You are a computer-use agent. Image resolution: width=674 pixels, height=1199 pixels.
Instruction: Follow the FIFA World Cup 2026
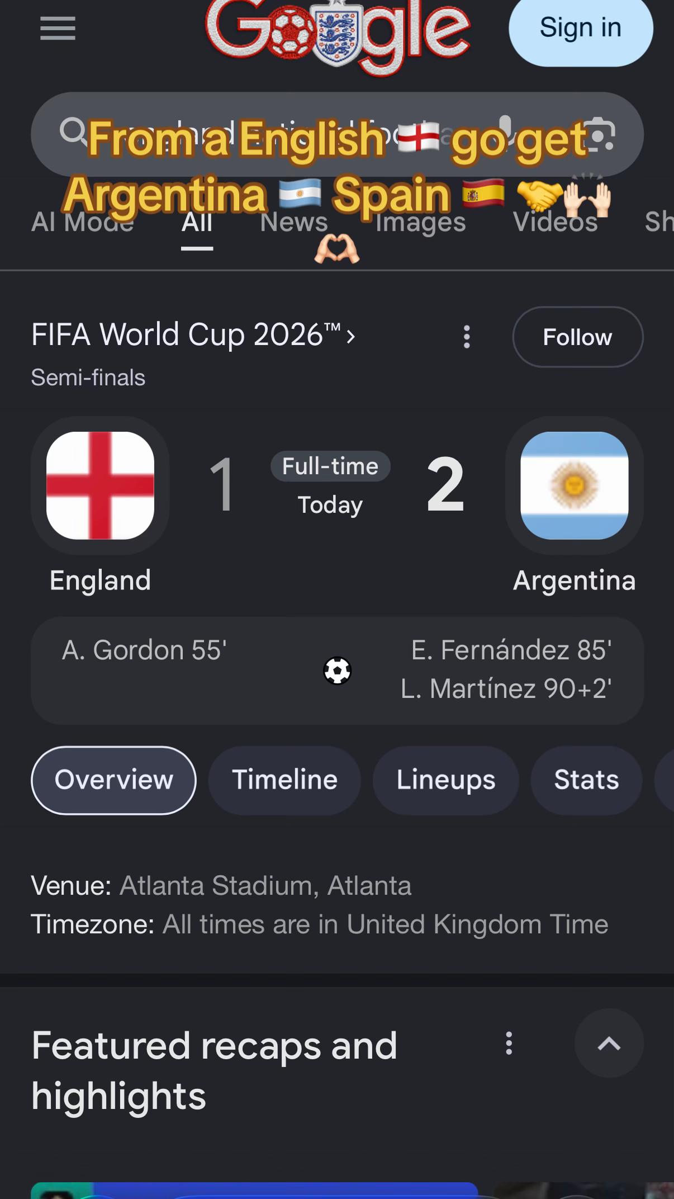(x=578, y=337)
